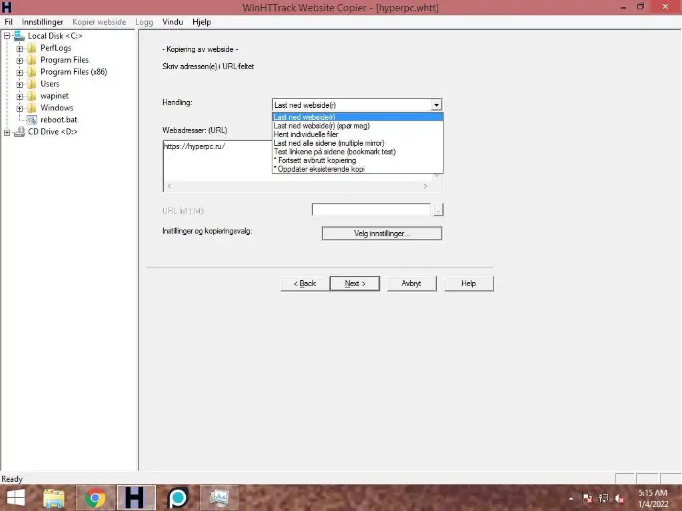Click the Help button
This screenshot has height=511, width=682.
(x=468, y=283)
